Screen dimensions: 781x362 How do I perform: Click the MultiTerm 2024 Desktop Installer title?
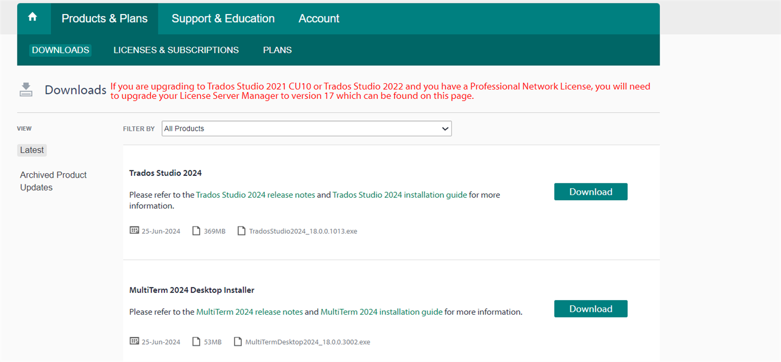click(x=192, y=291)
